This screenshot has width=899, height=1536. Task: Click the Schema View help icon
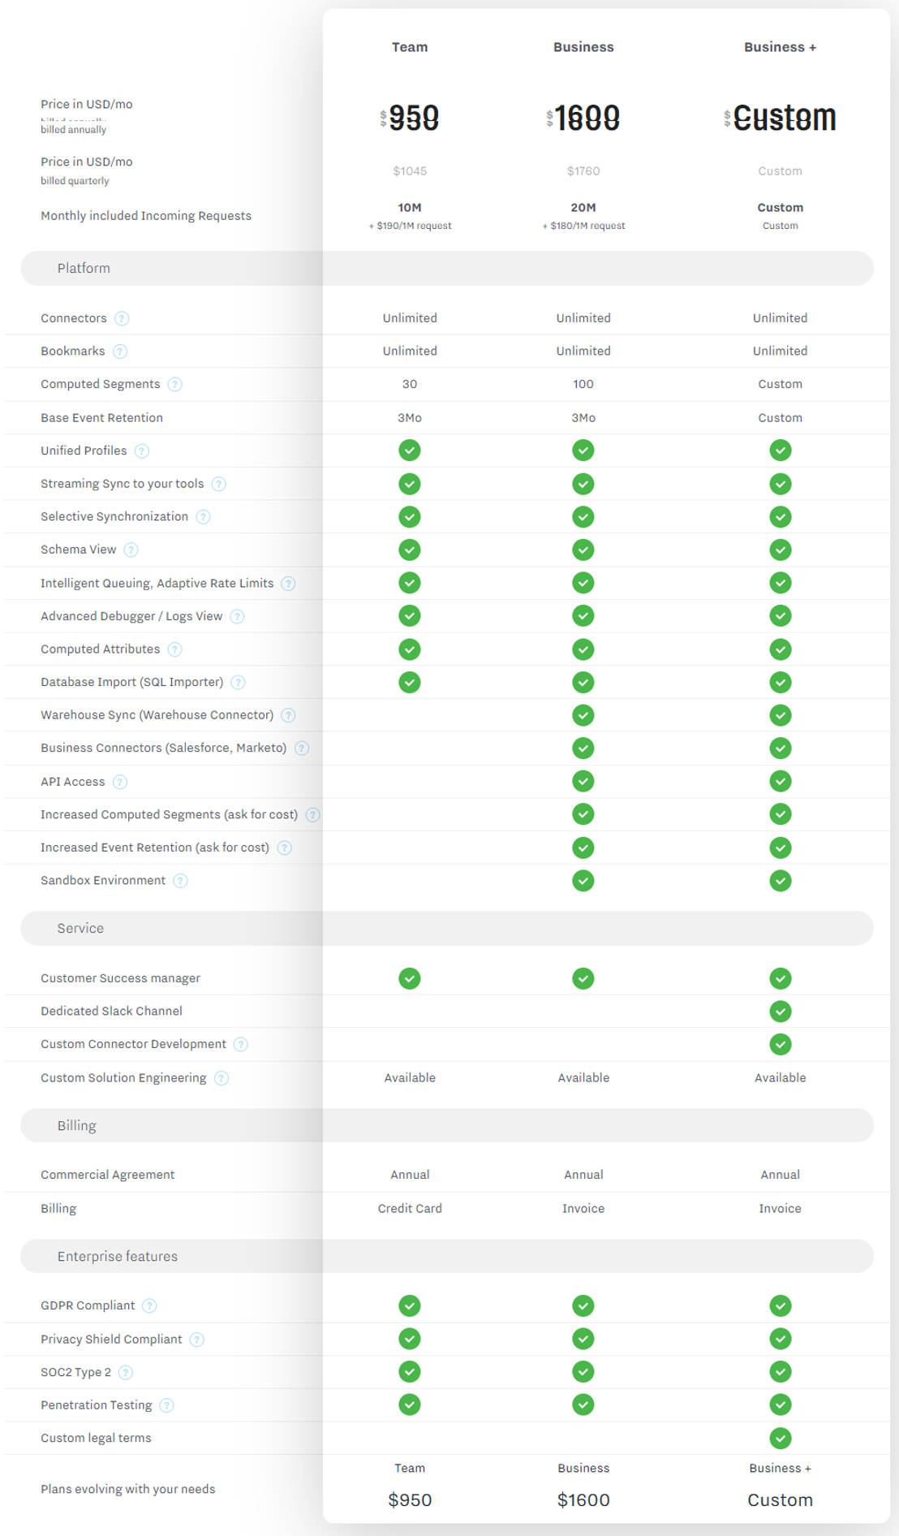[x=131, y=550]
